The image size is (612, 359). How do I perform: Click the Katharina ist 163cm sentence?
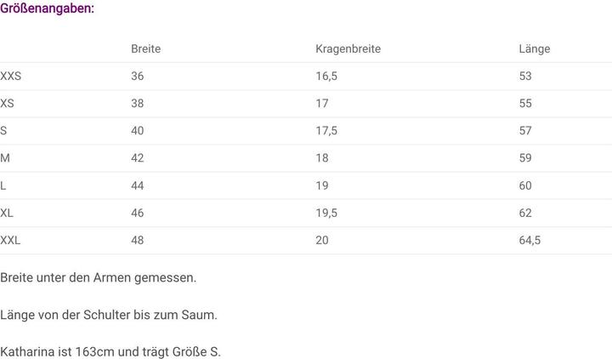click(x=110, y=351)
